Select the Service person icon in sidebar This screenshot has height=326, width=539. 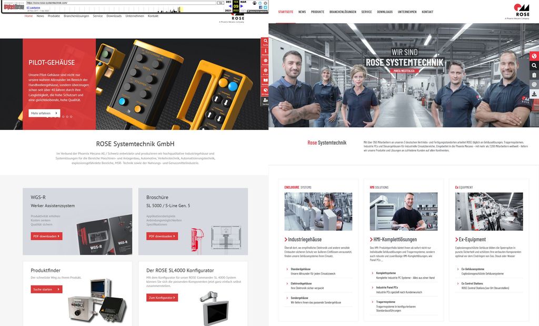265,101
